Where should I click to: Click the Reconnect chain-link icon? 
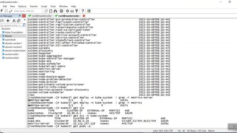click(11, 11)
